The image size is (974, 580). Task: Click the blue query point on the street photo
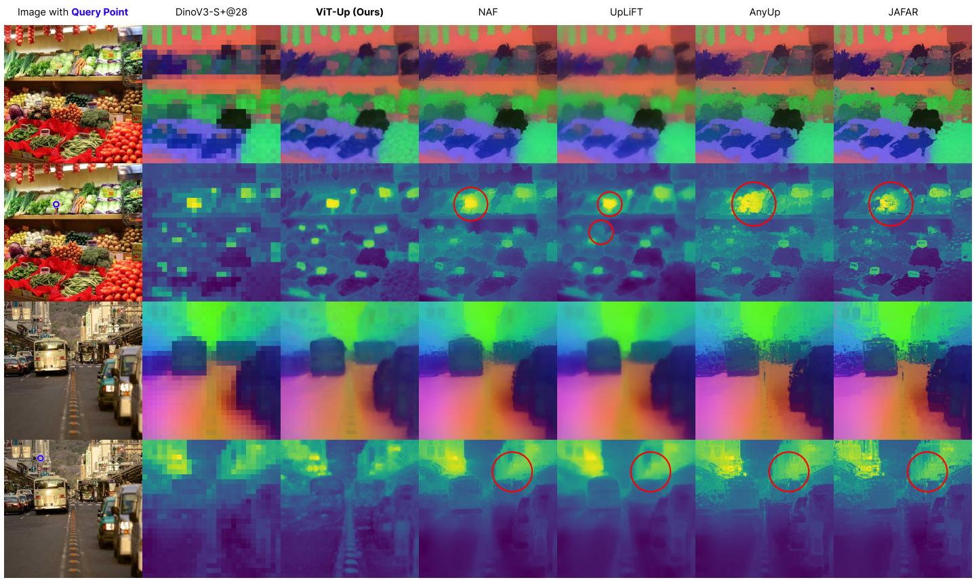click(40, 459)
